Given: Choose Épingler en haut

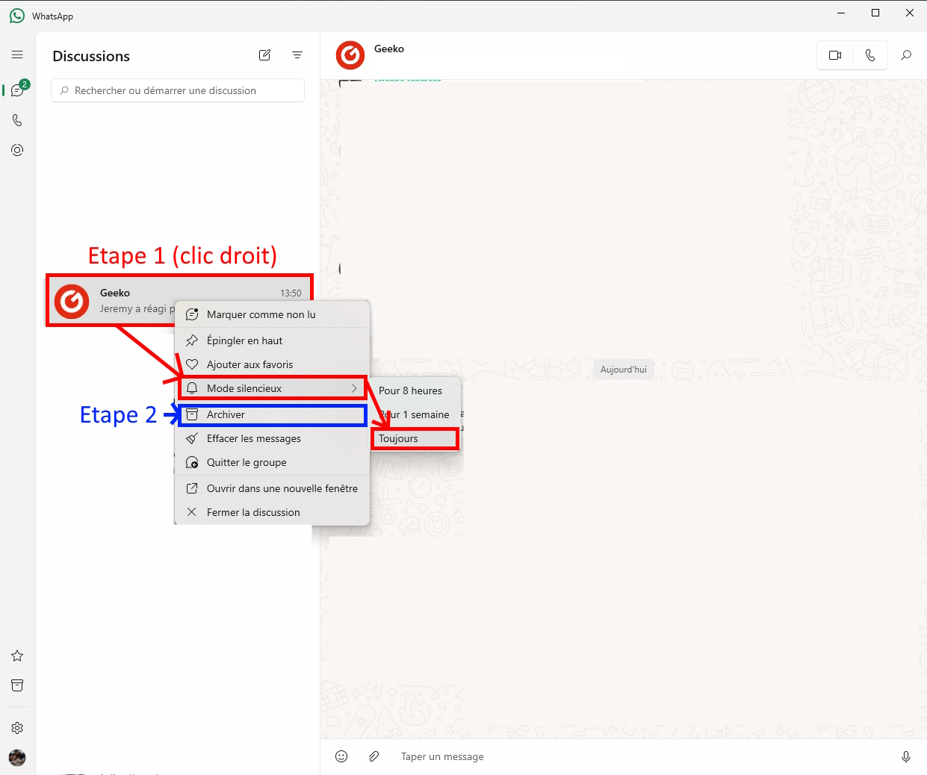Looking at the screenshot, I should [x=272, y=340].
